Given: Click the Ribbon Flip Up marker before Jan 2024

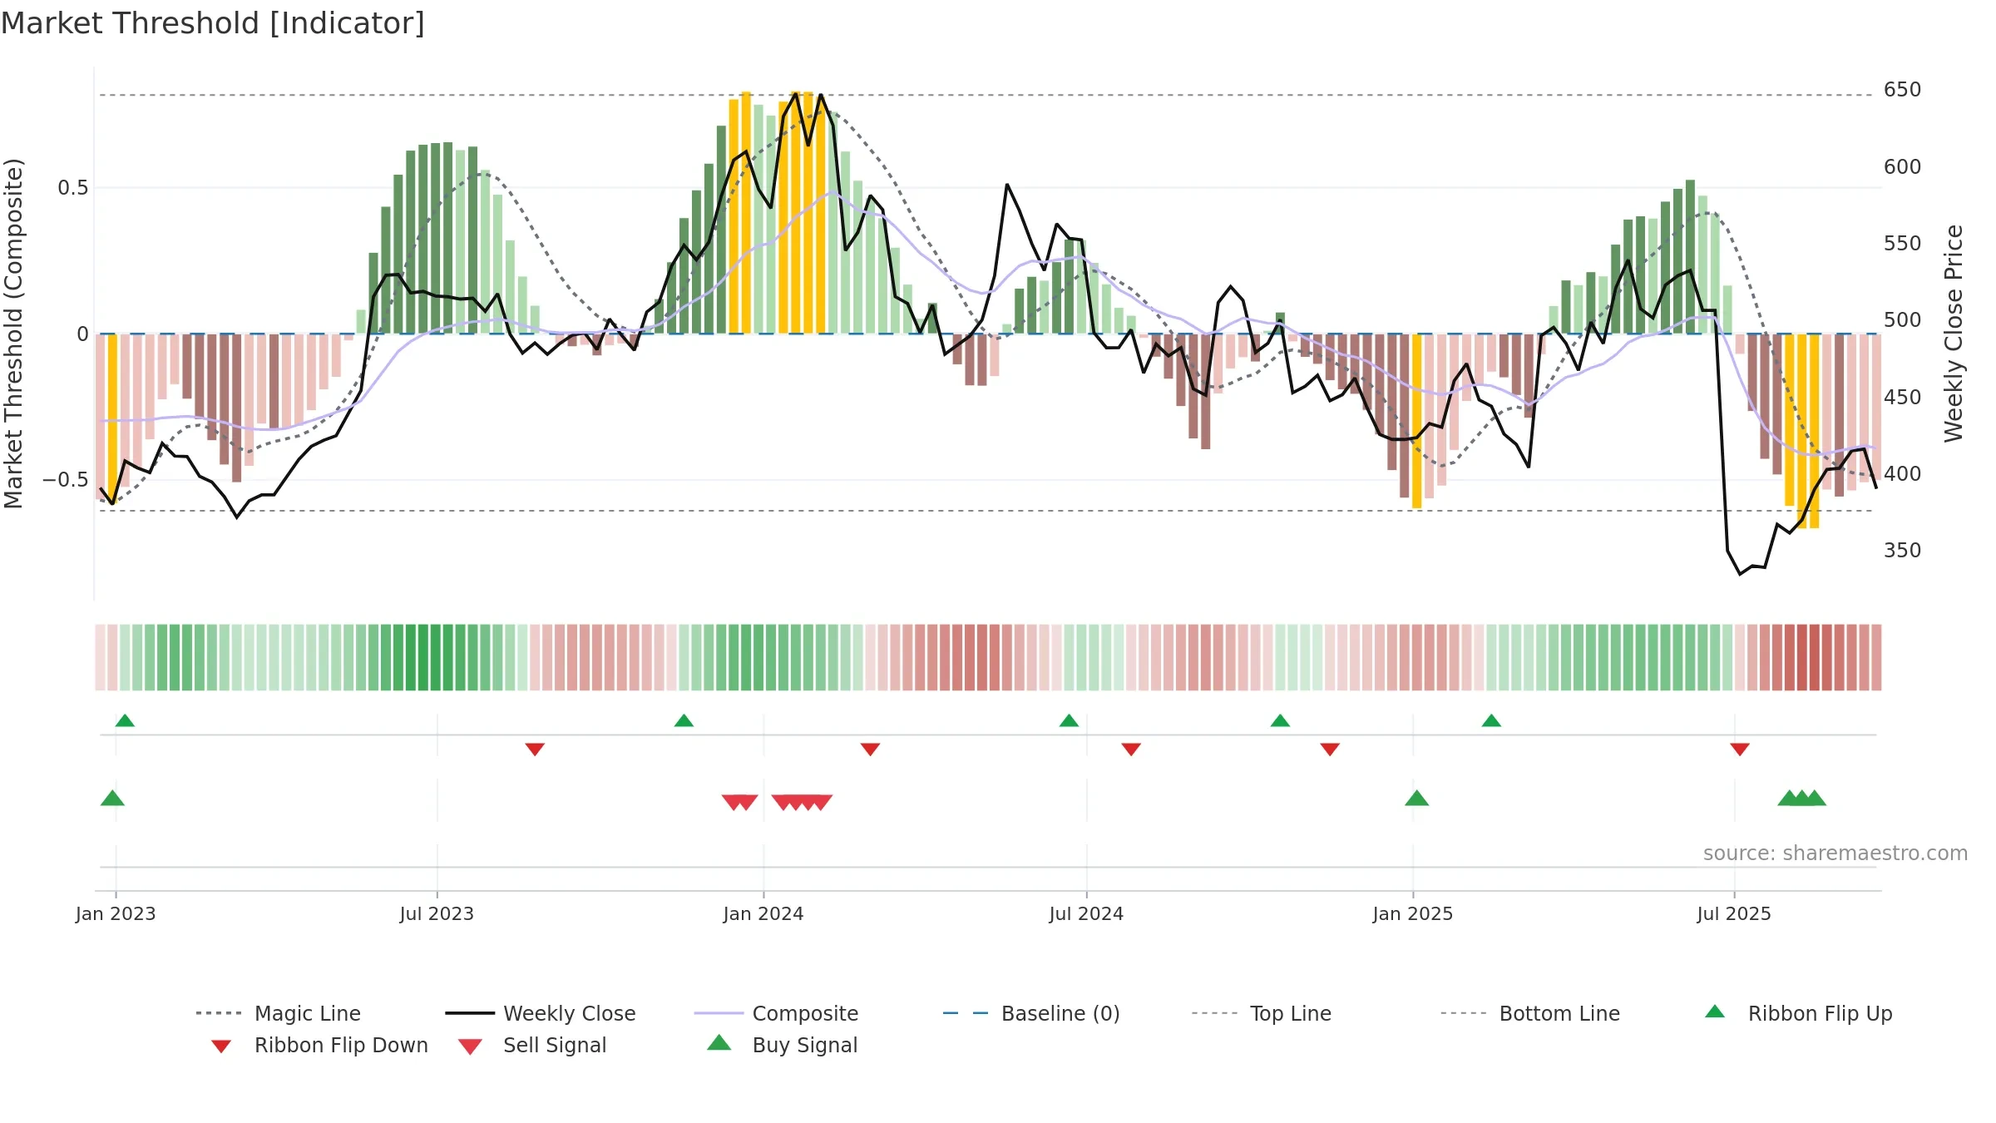Looking at the screenshot, I should click(684, 720).
